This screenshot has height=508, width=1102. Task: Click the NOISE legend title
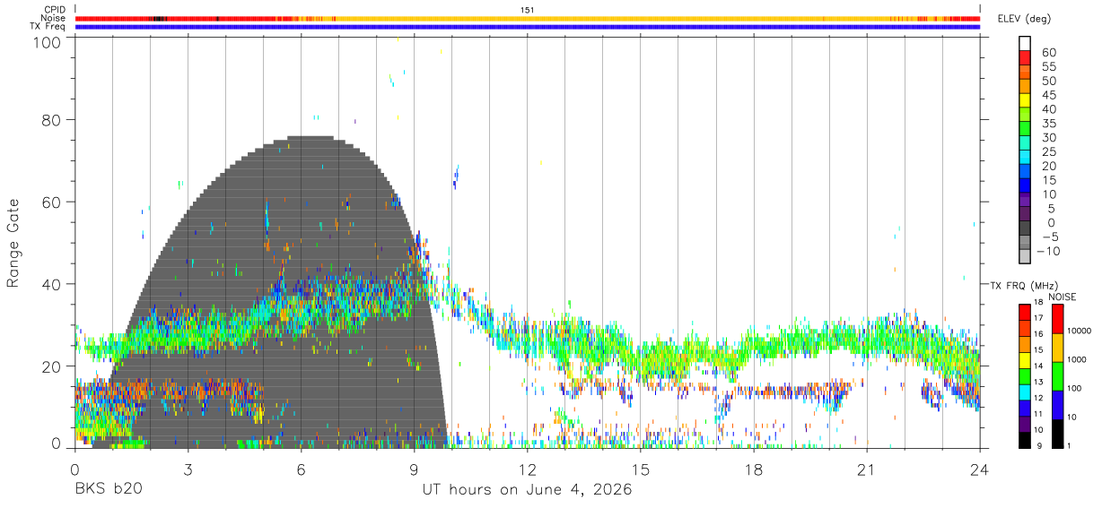1063,297
